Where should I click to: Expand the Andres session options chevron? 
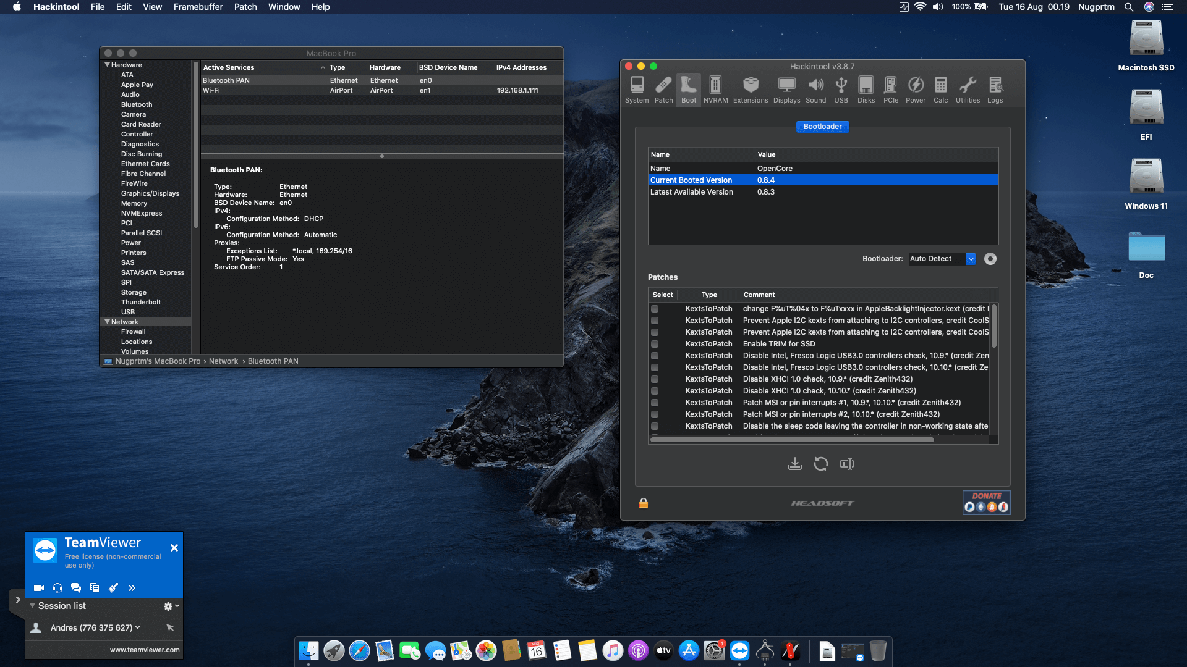(x=138, y=627)
